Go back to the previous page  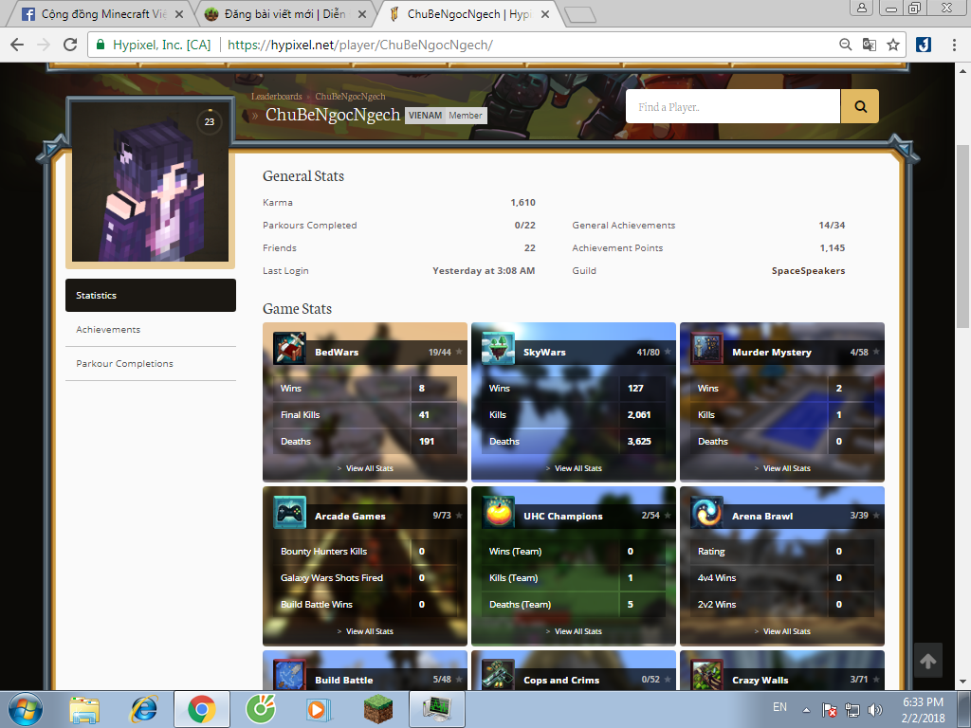[17, 45]
